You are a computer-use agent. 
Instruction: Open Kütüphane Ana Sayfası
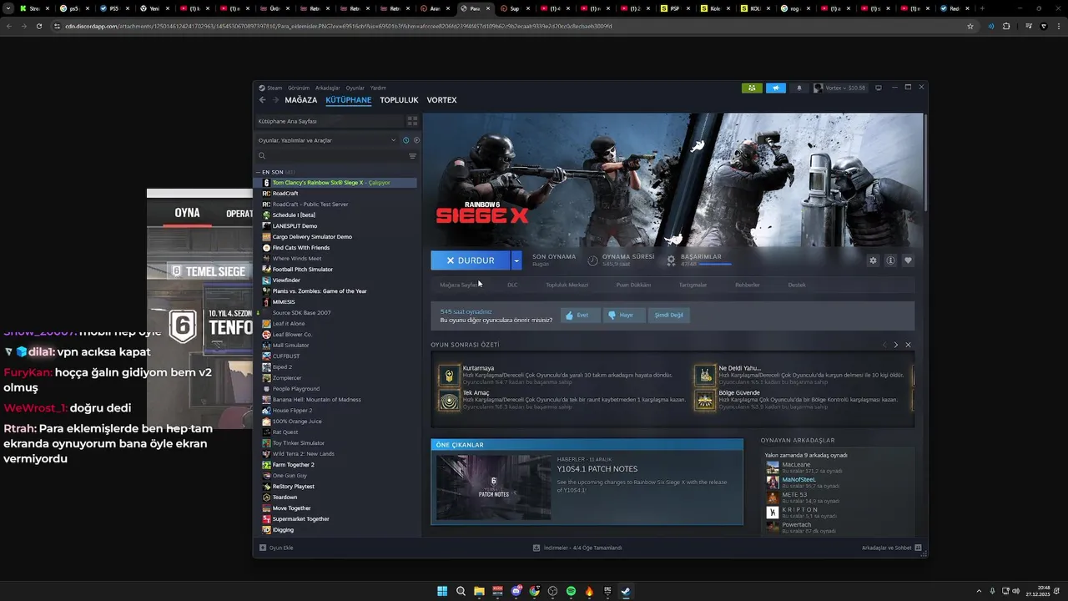(329, 121)
